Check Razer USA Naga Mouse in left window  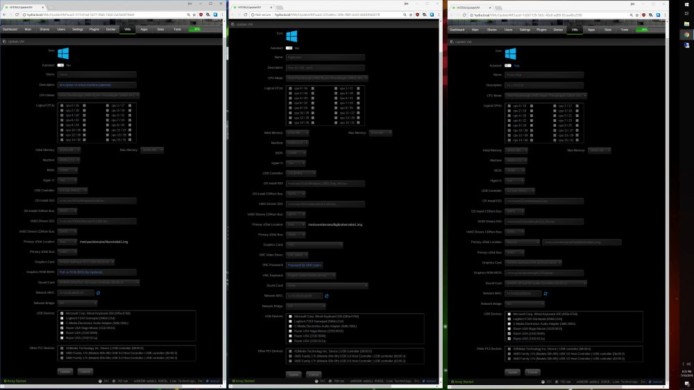click(x=62, y=328)
